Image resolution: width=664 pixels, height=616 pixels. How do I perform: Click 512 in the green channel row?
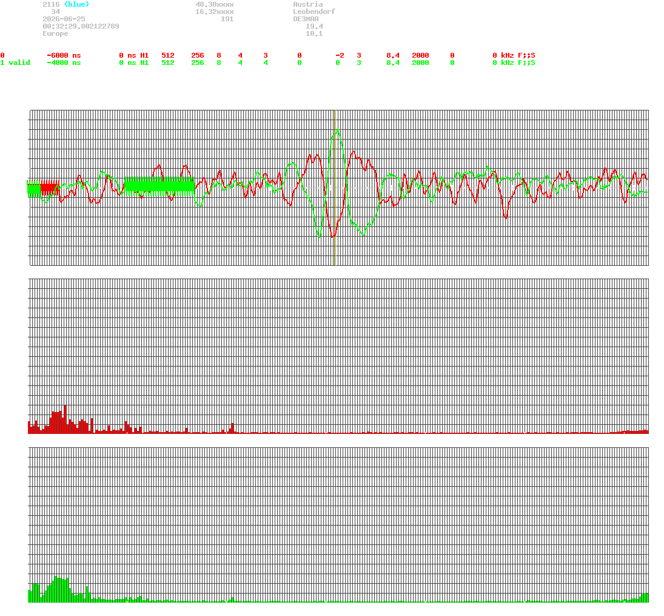pyautogui.click(x=168, y=63)
